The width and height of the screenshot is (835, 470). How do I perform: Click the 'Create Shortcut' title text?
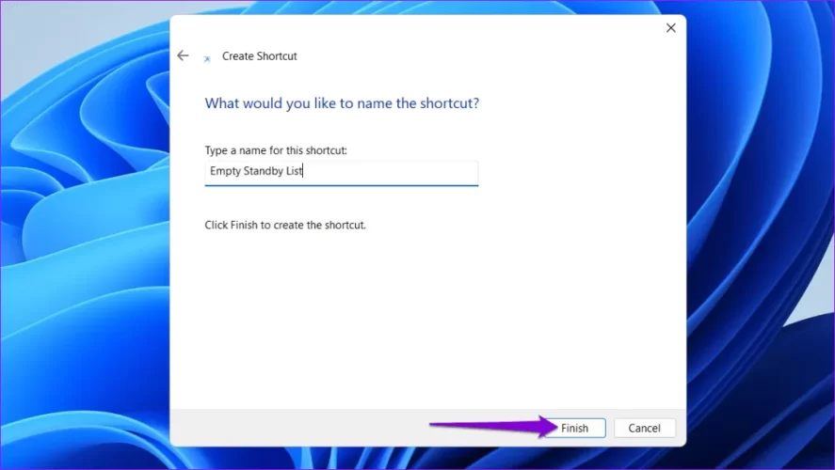coord(259,56)
